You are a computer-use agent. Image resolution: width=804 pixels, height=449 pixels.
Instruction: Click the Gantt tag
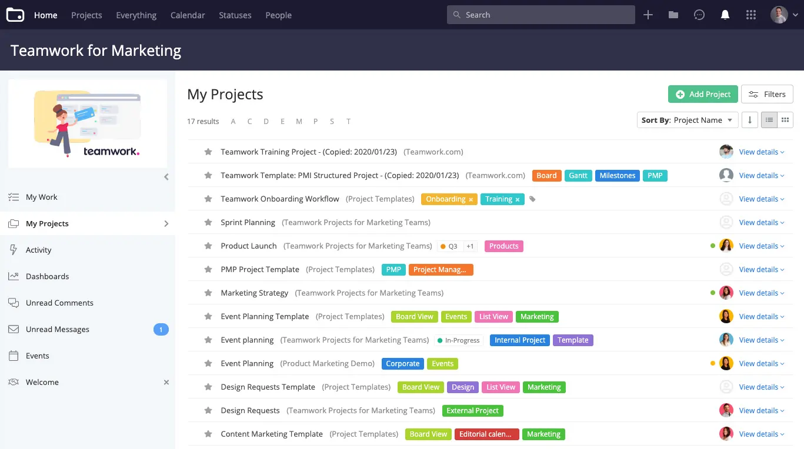tap(578, 175)
